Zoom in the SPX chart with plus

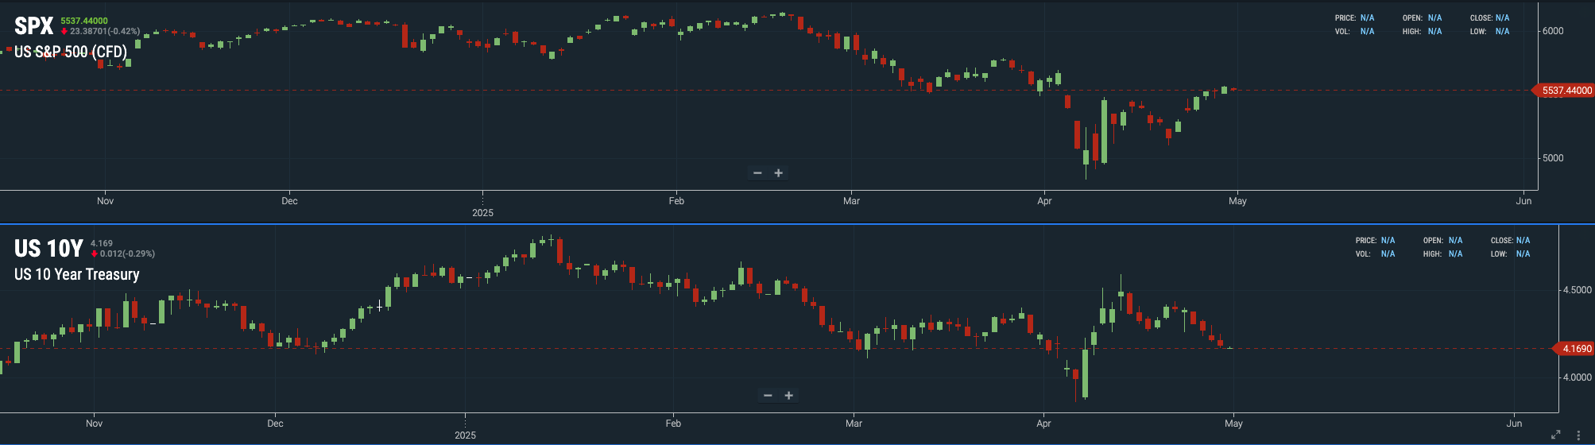click(x=779, y=173)
